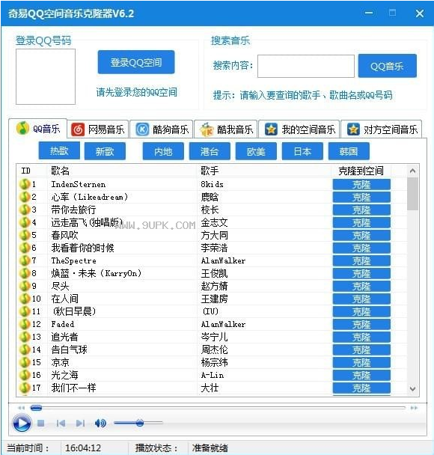Clone 远走高飞 by 金志文
This screenshot has width=434, height=455.
361,223
